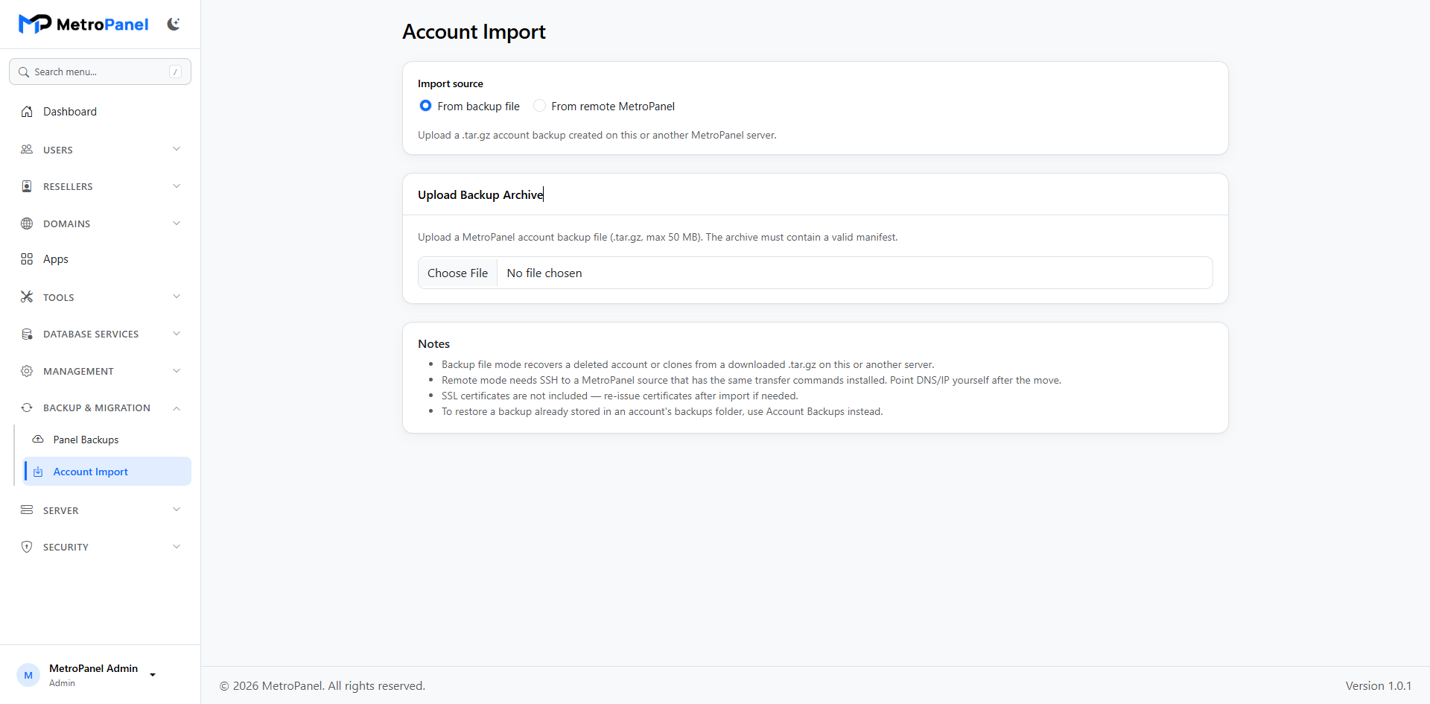1430x704 pixels.
Task: Collapse the BACKUP & MIGRATION chevron
Action: point(177,408)
